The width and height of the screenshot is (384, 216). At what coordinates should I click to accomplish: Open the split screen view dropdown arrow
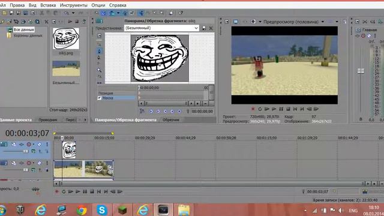coord(260,22)
